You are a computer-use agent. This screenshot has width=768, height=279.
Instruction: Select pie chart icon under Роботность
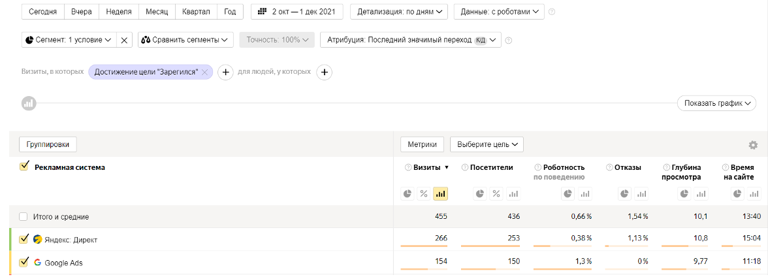[x=568, y=193]
